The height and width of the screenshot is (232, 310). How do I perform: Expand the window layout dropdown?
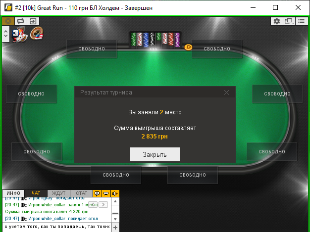289,21
